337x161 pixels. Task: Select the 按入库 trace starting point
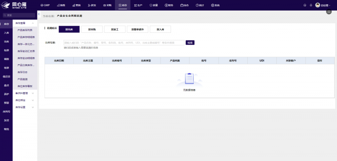[x=160, y=29]
